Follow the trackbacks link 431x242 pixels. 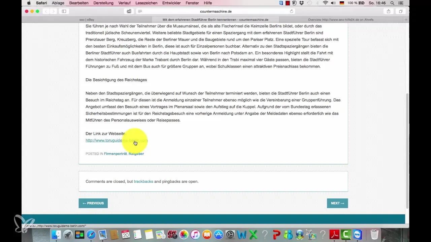[143, 182]
